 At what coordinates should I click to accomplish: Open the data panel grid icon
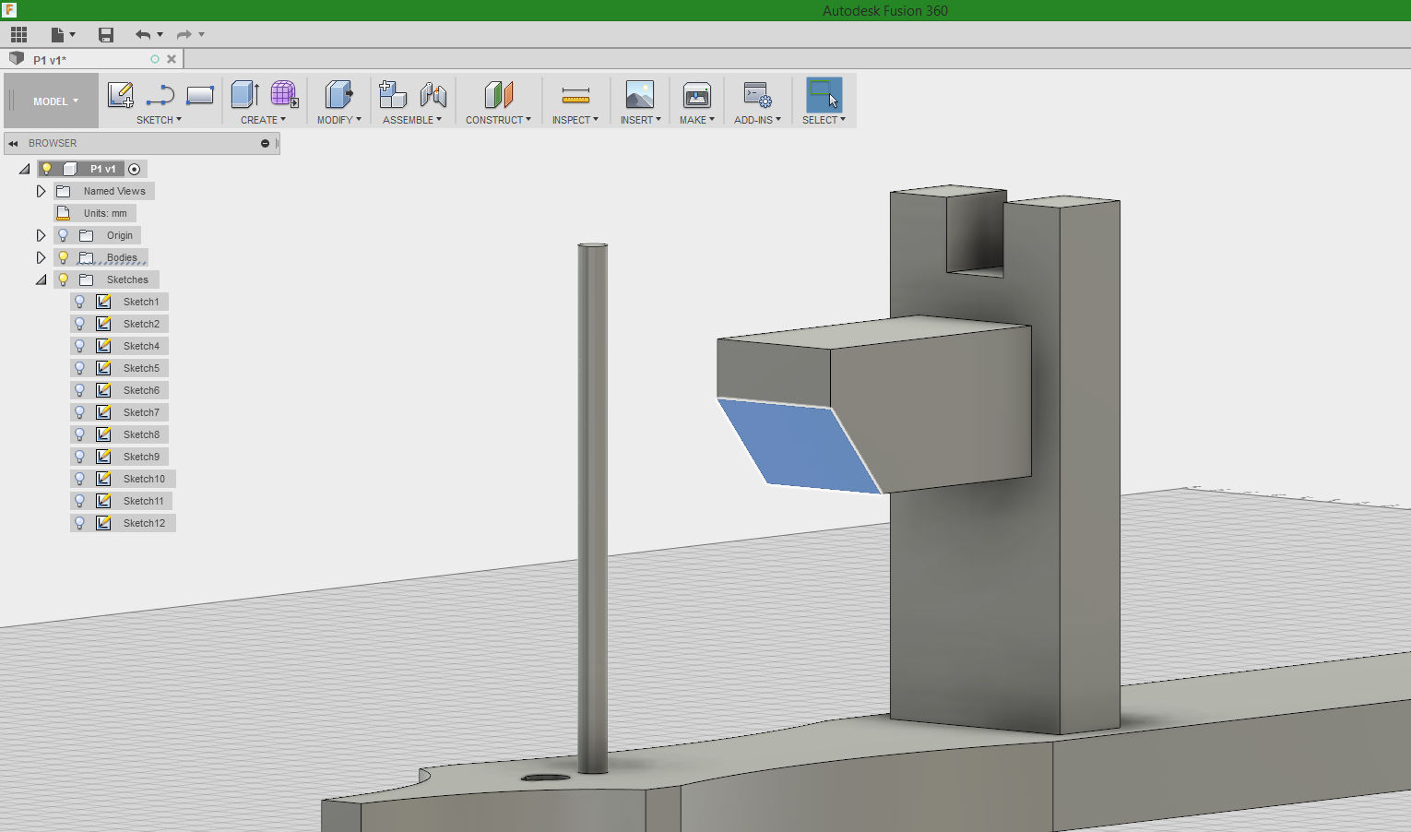click(x=18, y=35)
